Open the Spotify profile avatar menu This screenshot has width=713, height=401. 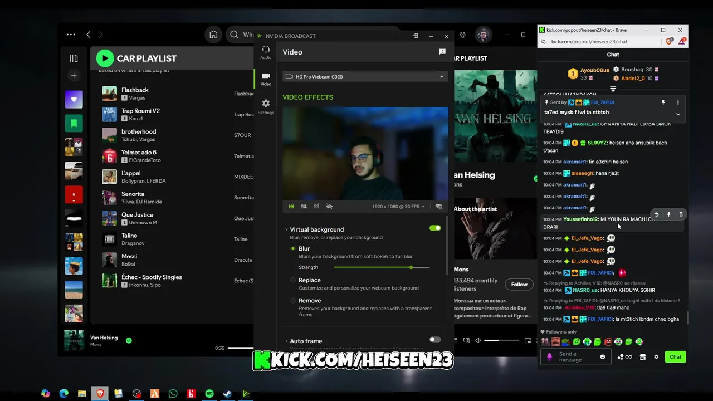pyautogui.click(x=484, y=35)
